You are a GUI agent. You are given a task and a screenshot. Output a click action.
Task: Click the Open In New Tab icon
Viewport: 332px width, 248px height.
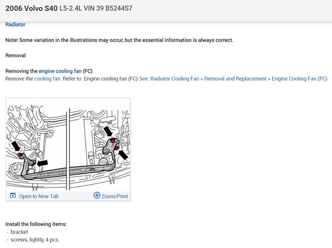(x=13, y=195)
